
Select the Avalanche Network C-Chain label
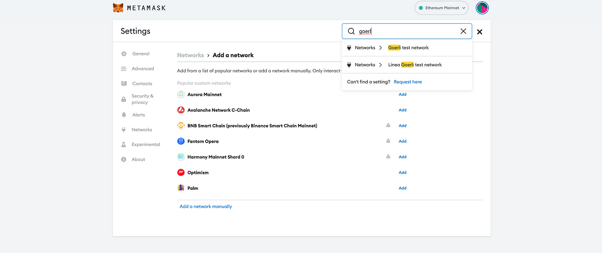tap(218, 110)
